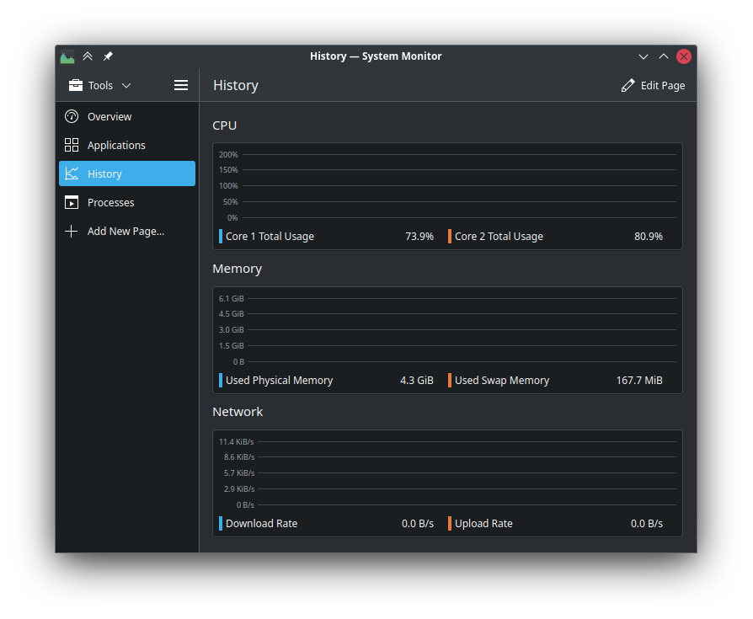Select the pencil icon next to Edit Page
This screenshot has height=619, width=753.
[x=627, y=85]
